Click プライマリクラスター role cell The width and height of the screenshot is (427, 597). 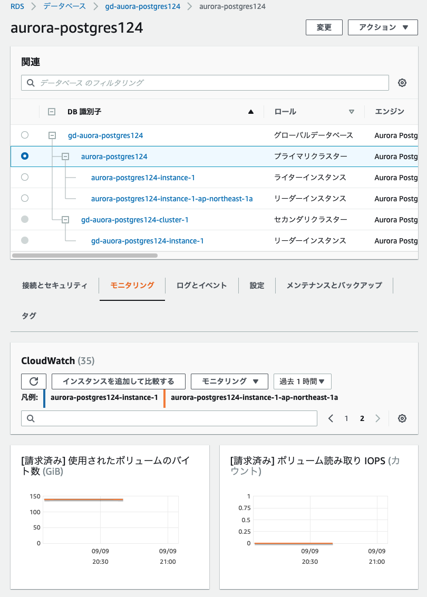coord(310,156)
